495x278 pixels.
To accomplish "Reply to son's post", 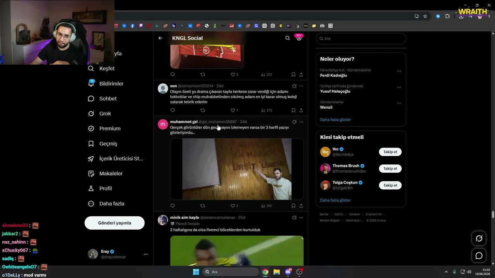I will click(172, 110).
